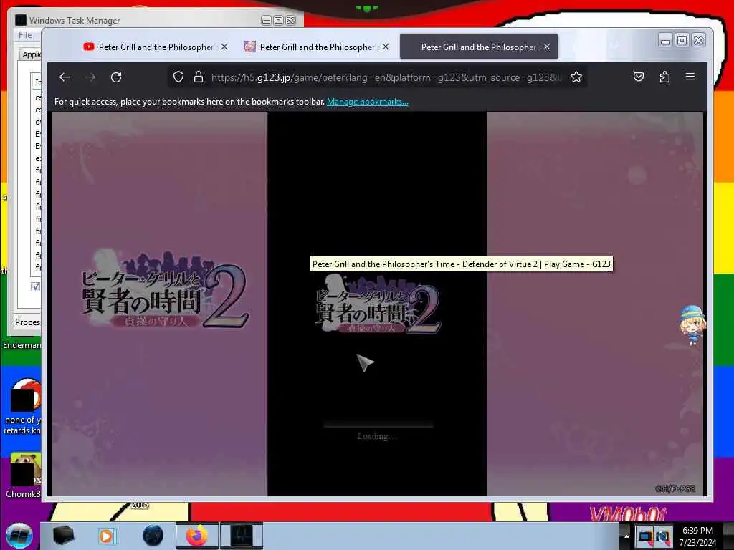The width and height of the screenshot is (734, 550).
Task: Toggle the checkbox in Task Manager window
Action: click(36, 286)
